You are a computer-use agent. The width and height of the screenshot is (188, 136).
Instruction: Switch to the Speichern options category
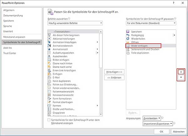tap(8, 21)
